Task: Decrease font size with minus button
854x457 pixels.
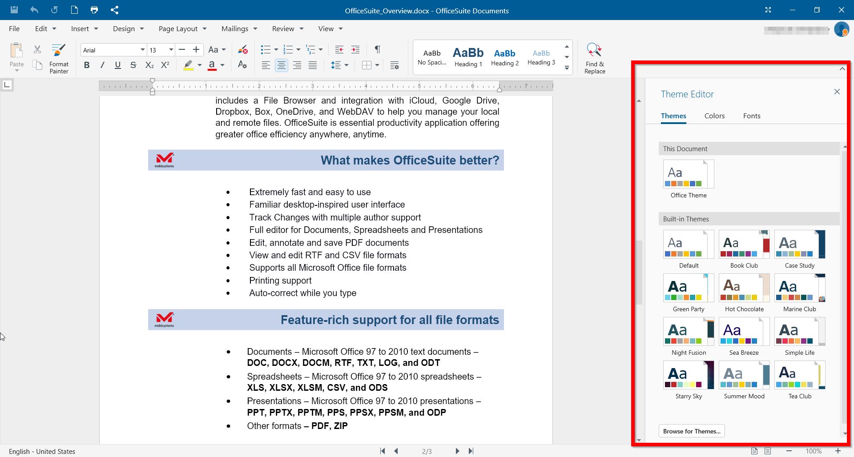Action: click(x=181, y=50)
